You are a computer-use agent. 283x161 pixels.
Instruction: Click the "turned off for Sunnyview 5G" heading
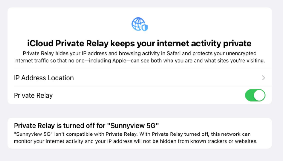[x=86, y=125]
